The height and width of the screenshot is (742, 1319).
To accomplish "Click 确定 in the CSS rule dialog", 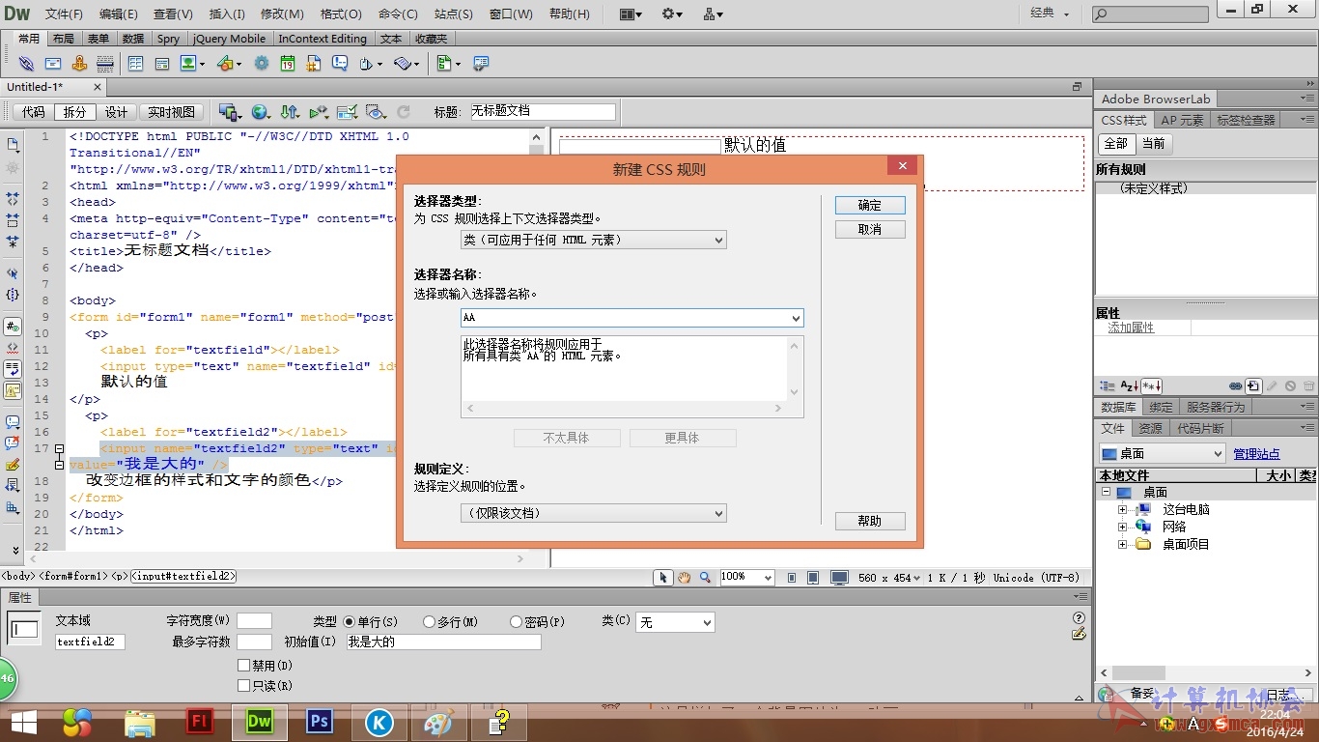I will click(x=870, y=205).
